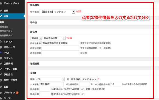Click the pin icon beside 店舗情報

tap(1, 63)
